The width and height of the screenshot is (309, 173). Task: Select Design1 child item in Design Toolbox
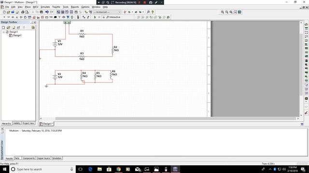click(x=15, y=36)
